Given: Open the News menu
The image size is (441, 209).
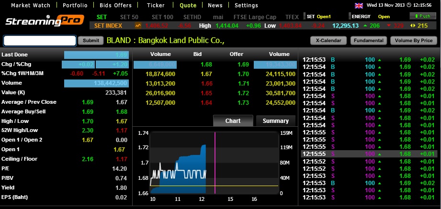Looking at the screenshot, I should click(215, 5).
